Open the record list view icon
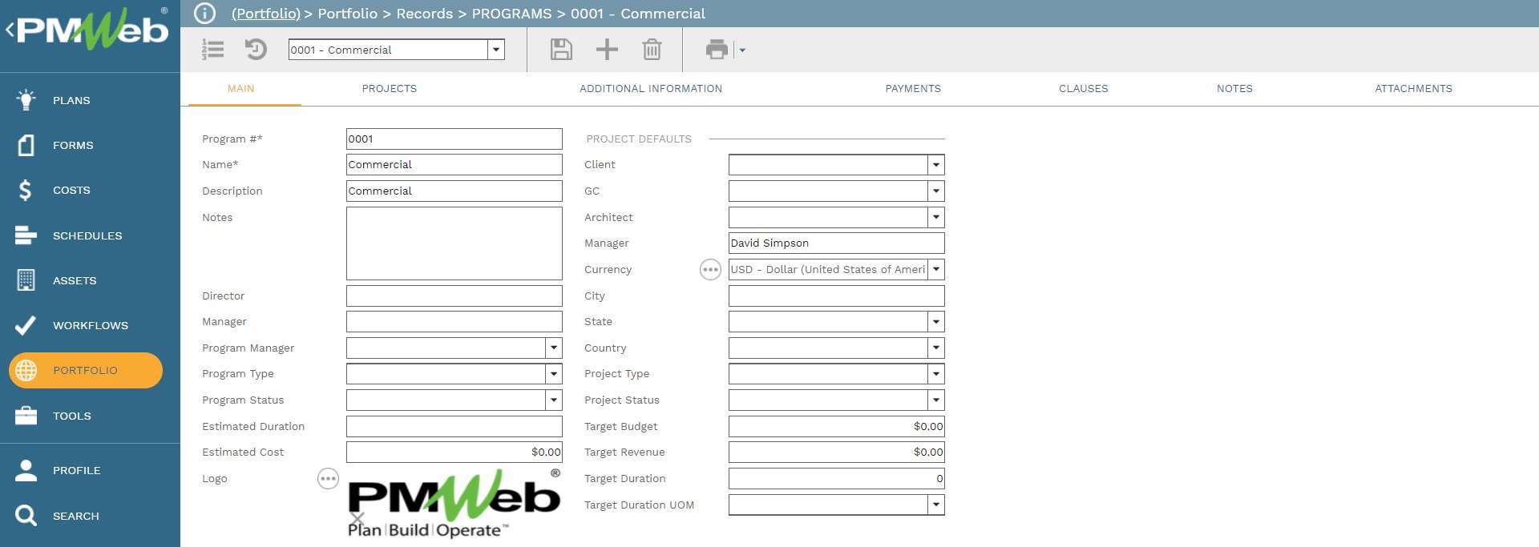1539x547 pixels. click(212, 50)
